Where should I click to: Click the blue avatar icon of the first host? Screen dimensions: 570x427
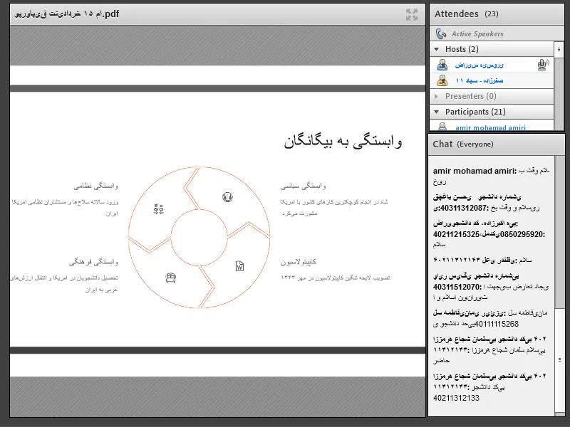coord(442,65)
